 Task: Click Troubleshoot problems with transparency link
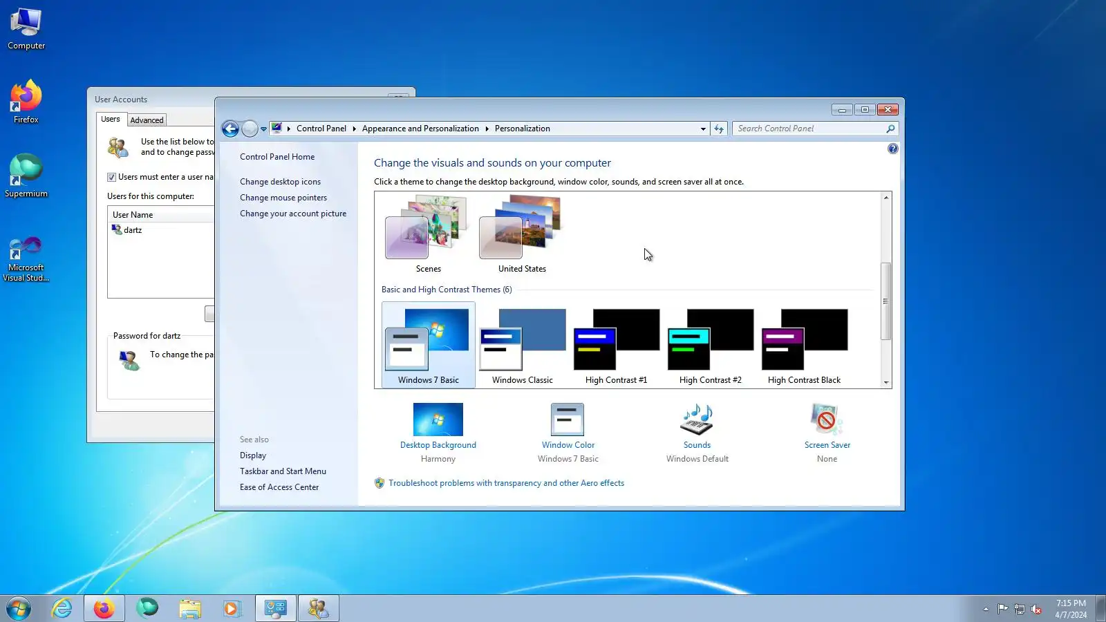click(506, 483)
